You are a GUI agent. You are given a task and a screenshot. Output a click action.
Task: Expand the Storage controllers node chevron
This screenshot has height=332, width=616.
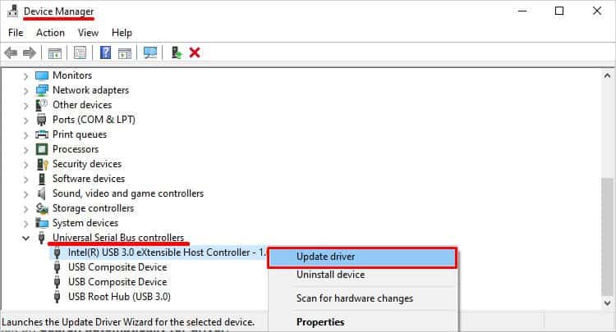click(x=25, y=209)
